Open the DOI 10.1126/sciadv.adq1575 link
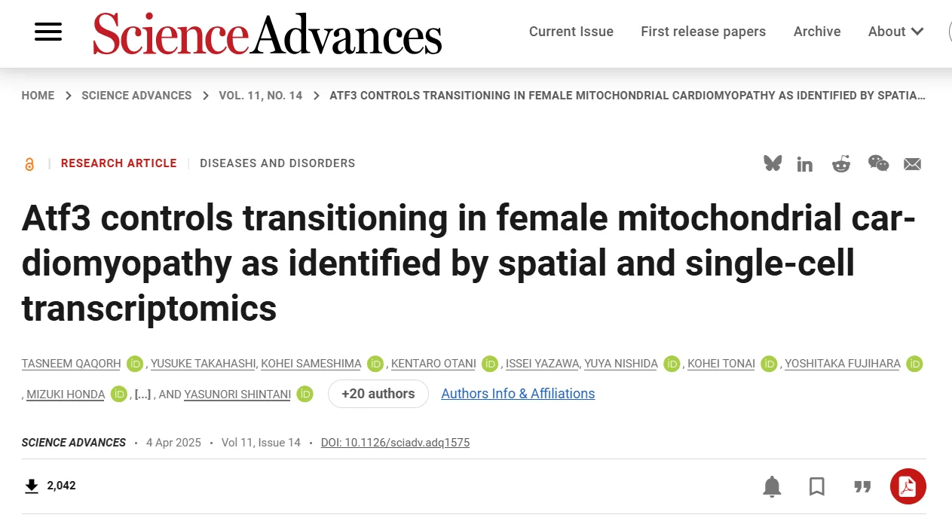The height and width of the screenshot is (521, 952). pos(395,443)
